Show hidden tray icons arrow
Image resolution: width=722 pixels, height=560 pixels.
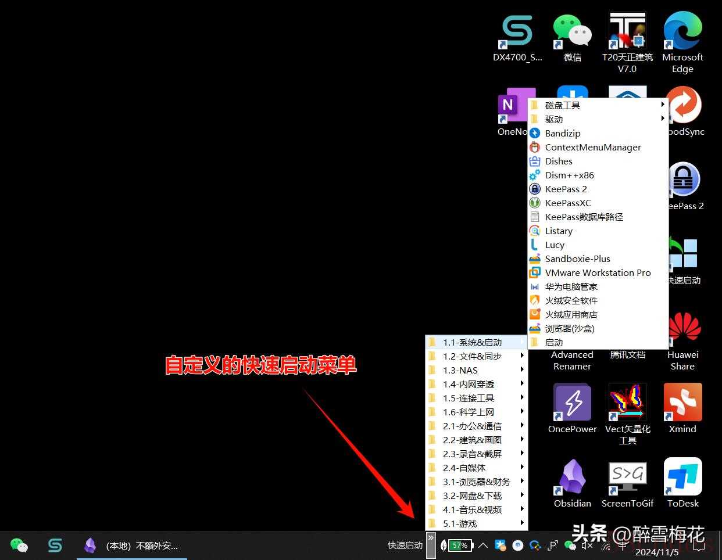tap(483, 545)
